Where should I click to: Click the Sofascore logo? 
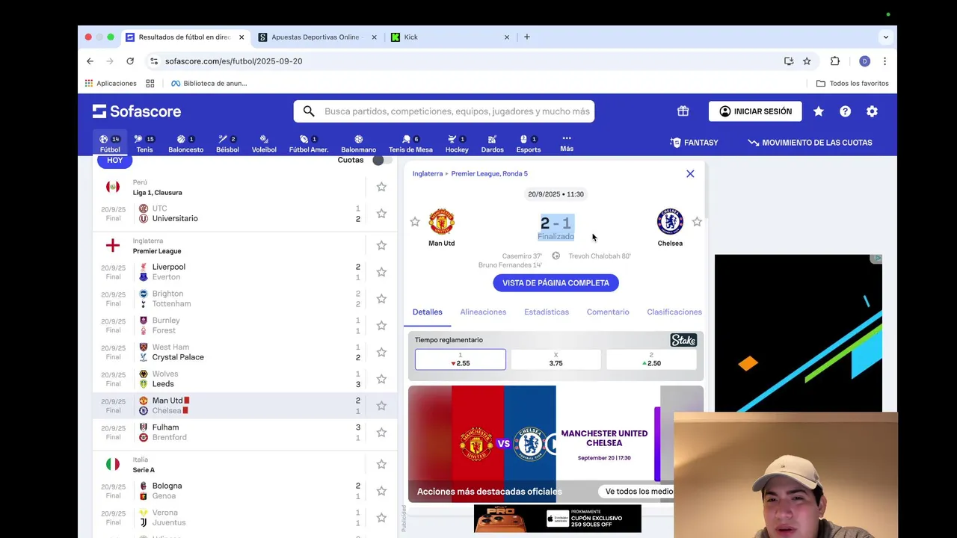[x=137, y=111]
